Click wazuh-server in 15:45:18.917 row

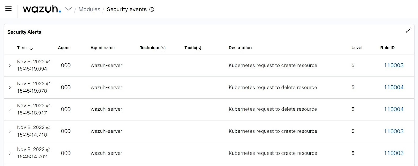click(106, 109)
